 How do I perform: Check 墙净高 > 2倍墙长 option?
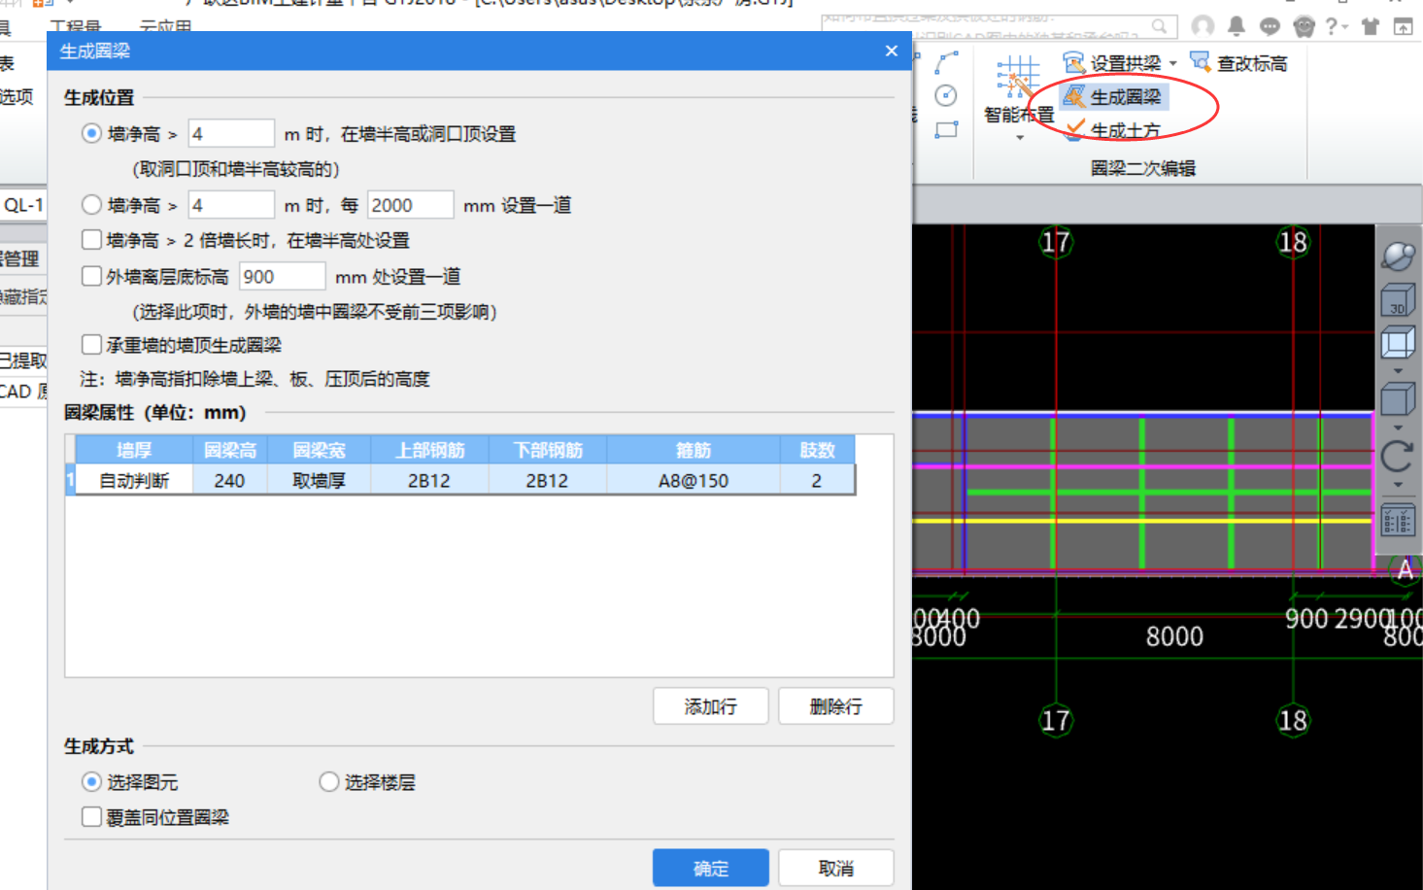click(91, 239)
